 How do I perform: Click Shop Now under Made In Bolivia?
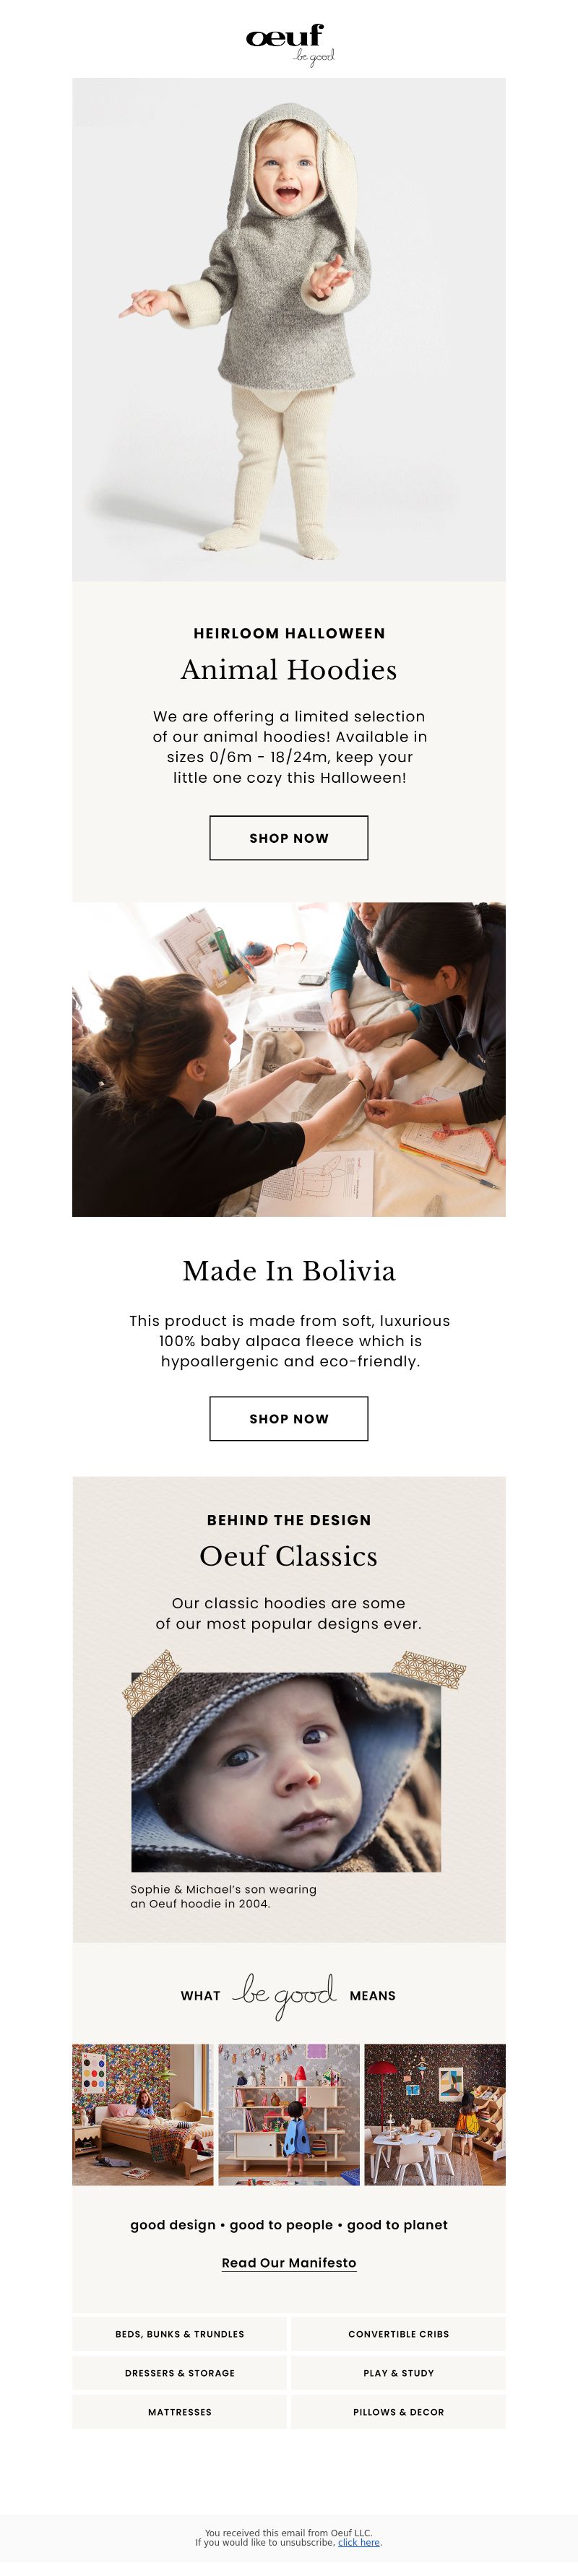[289, 1418]
